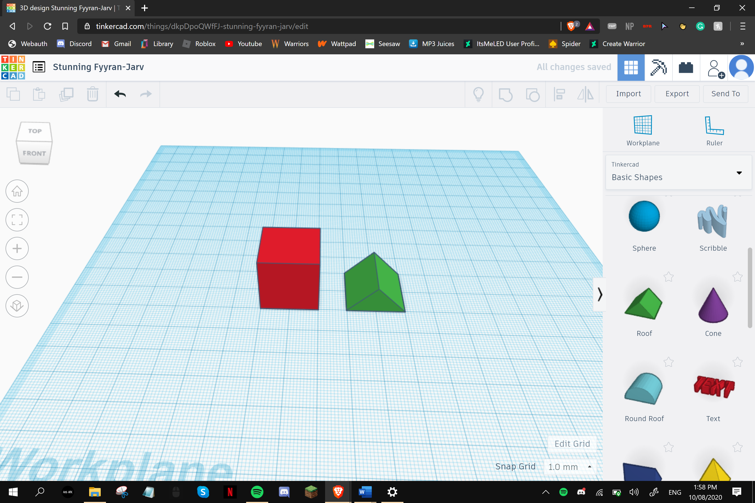This screenshot has width=755, height=503.
Task: Rename the design Stunning Fyyran-Jarv
Action: click(x=98, y=67)
